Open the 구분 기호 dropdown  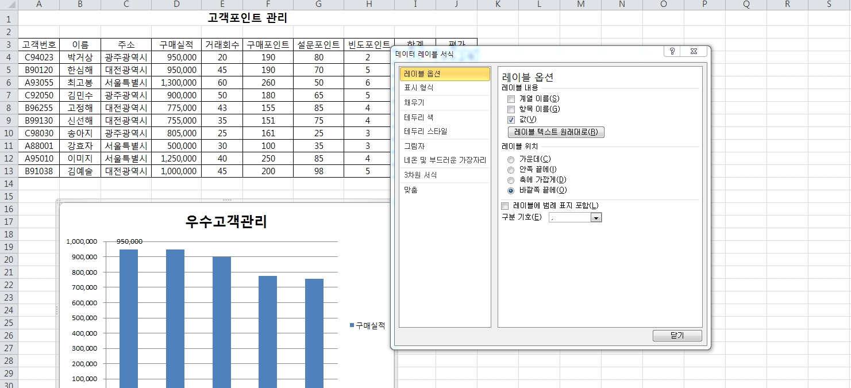(x=596, y=217)
